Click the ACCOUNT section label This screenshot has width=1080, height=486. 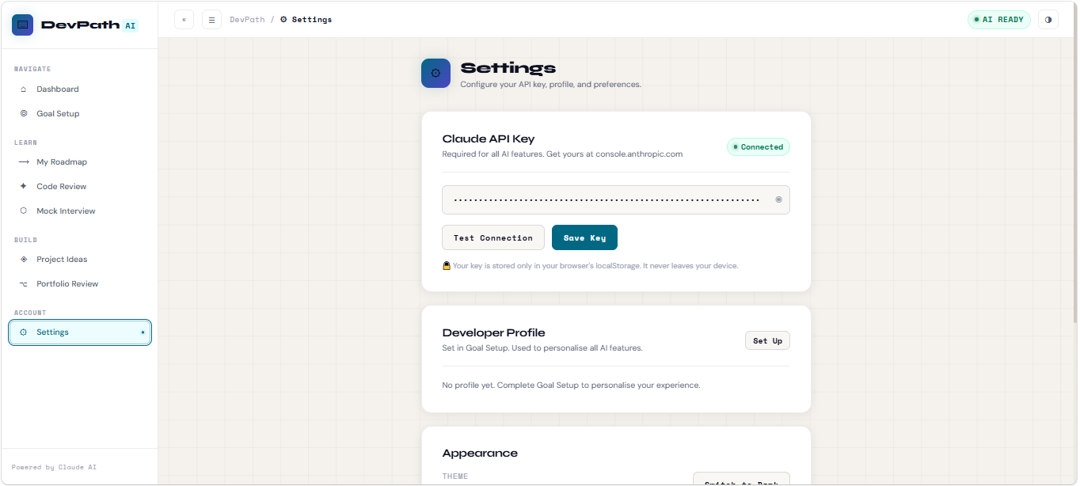tap(30, 313)
